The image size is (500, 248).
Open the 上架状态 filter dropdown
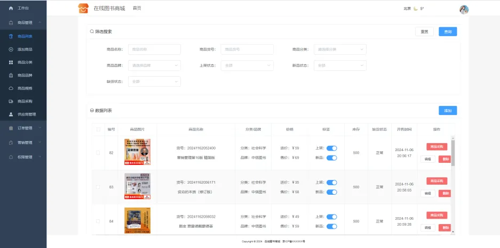(x=247, y=65)
